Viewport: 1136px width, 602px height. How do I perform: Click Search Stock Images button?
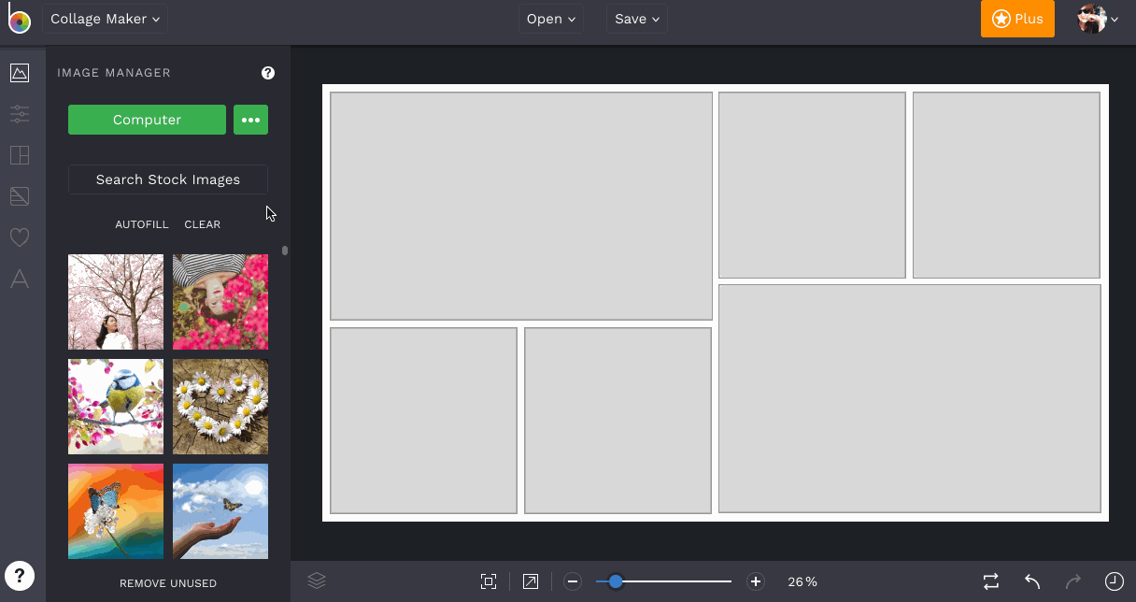168,179
